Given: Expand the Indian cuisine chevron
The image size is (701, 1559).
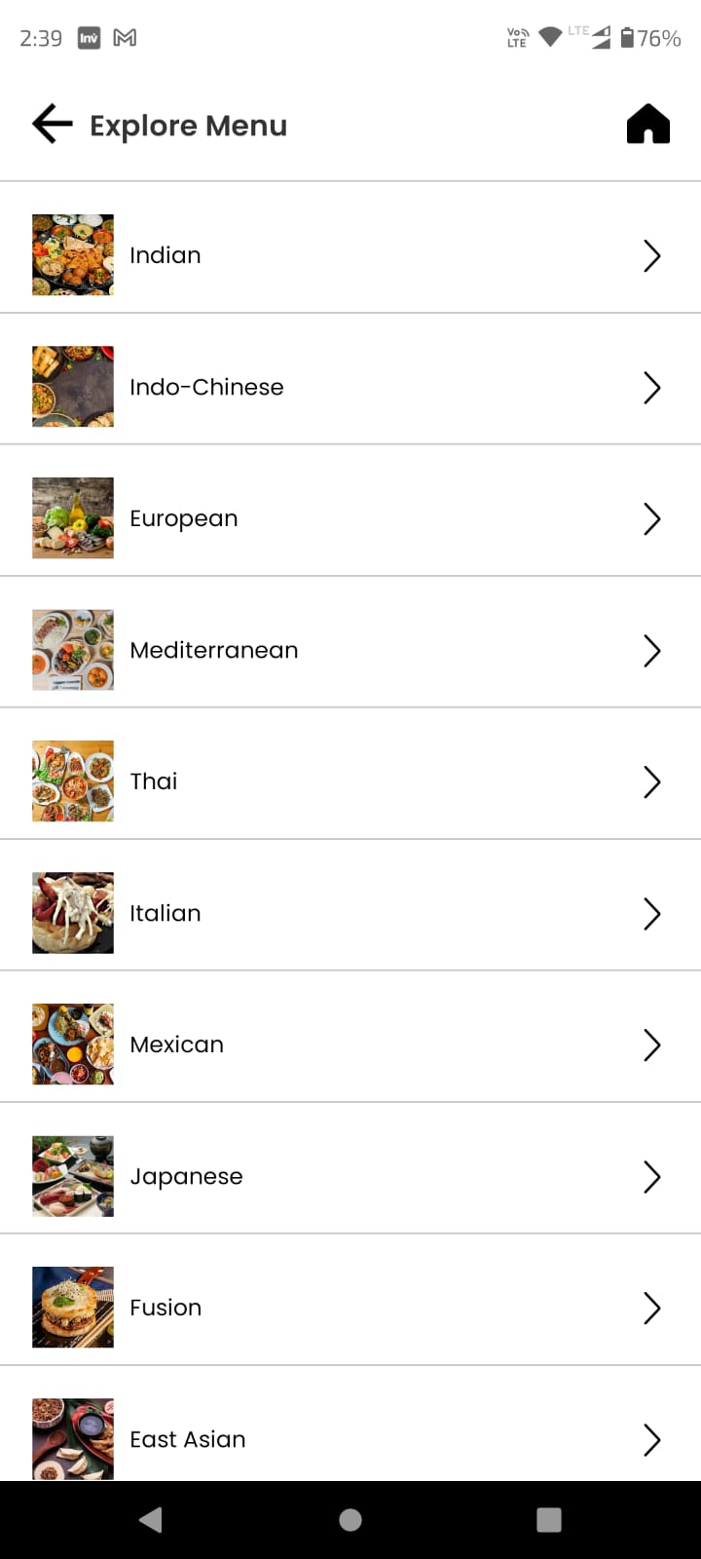Looking at the screenshot, I should [652, 255].
